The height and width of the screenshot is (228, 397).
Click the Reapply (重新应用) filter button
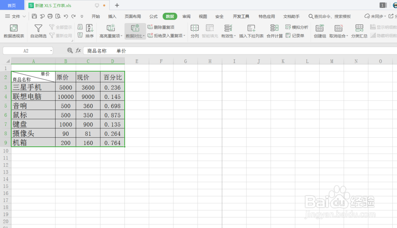click(60, 35)
